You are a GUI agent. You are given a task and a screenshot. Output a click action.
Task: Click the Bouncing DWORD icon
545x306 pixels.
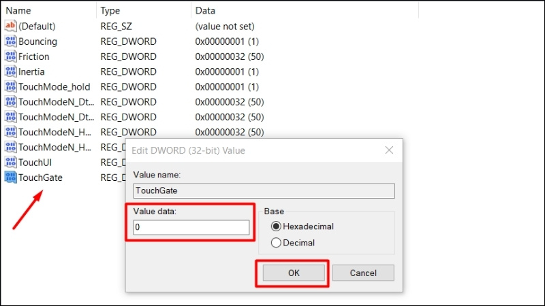[x=10, y=41]
